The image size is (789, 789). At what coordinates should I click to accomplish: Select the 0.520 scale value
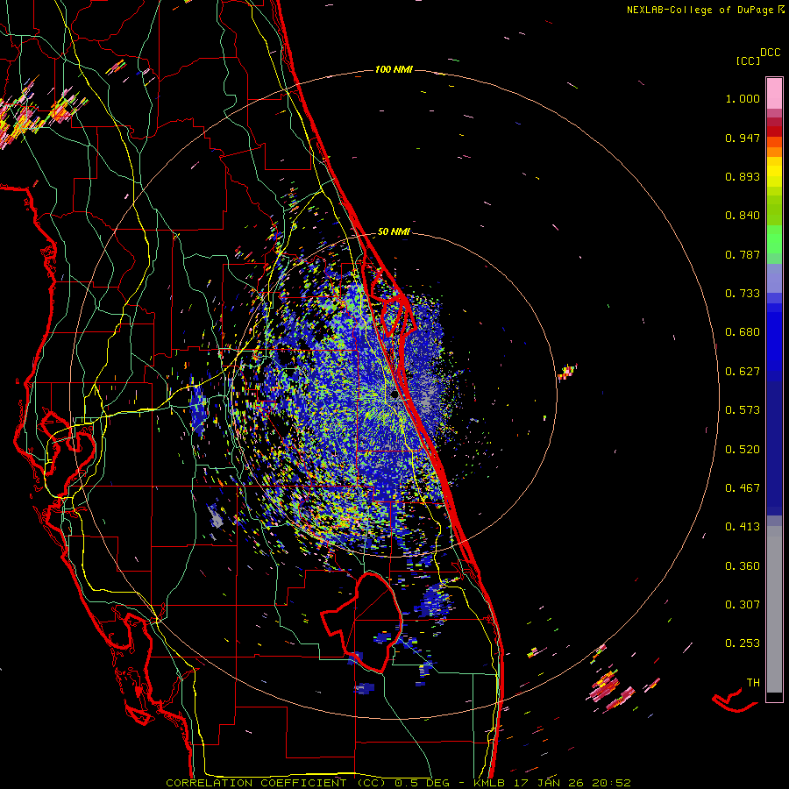tap(743, 450)
